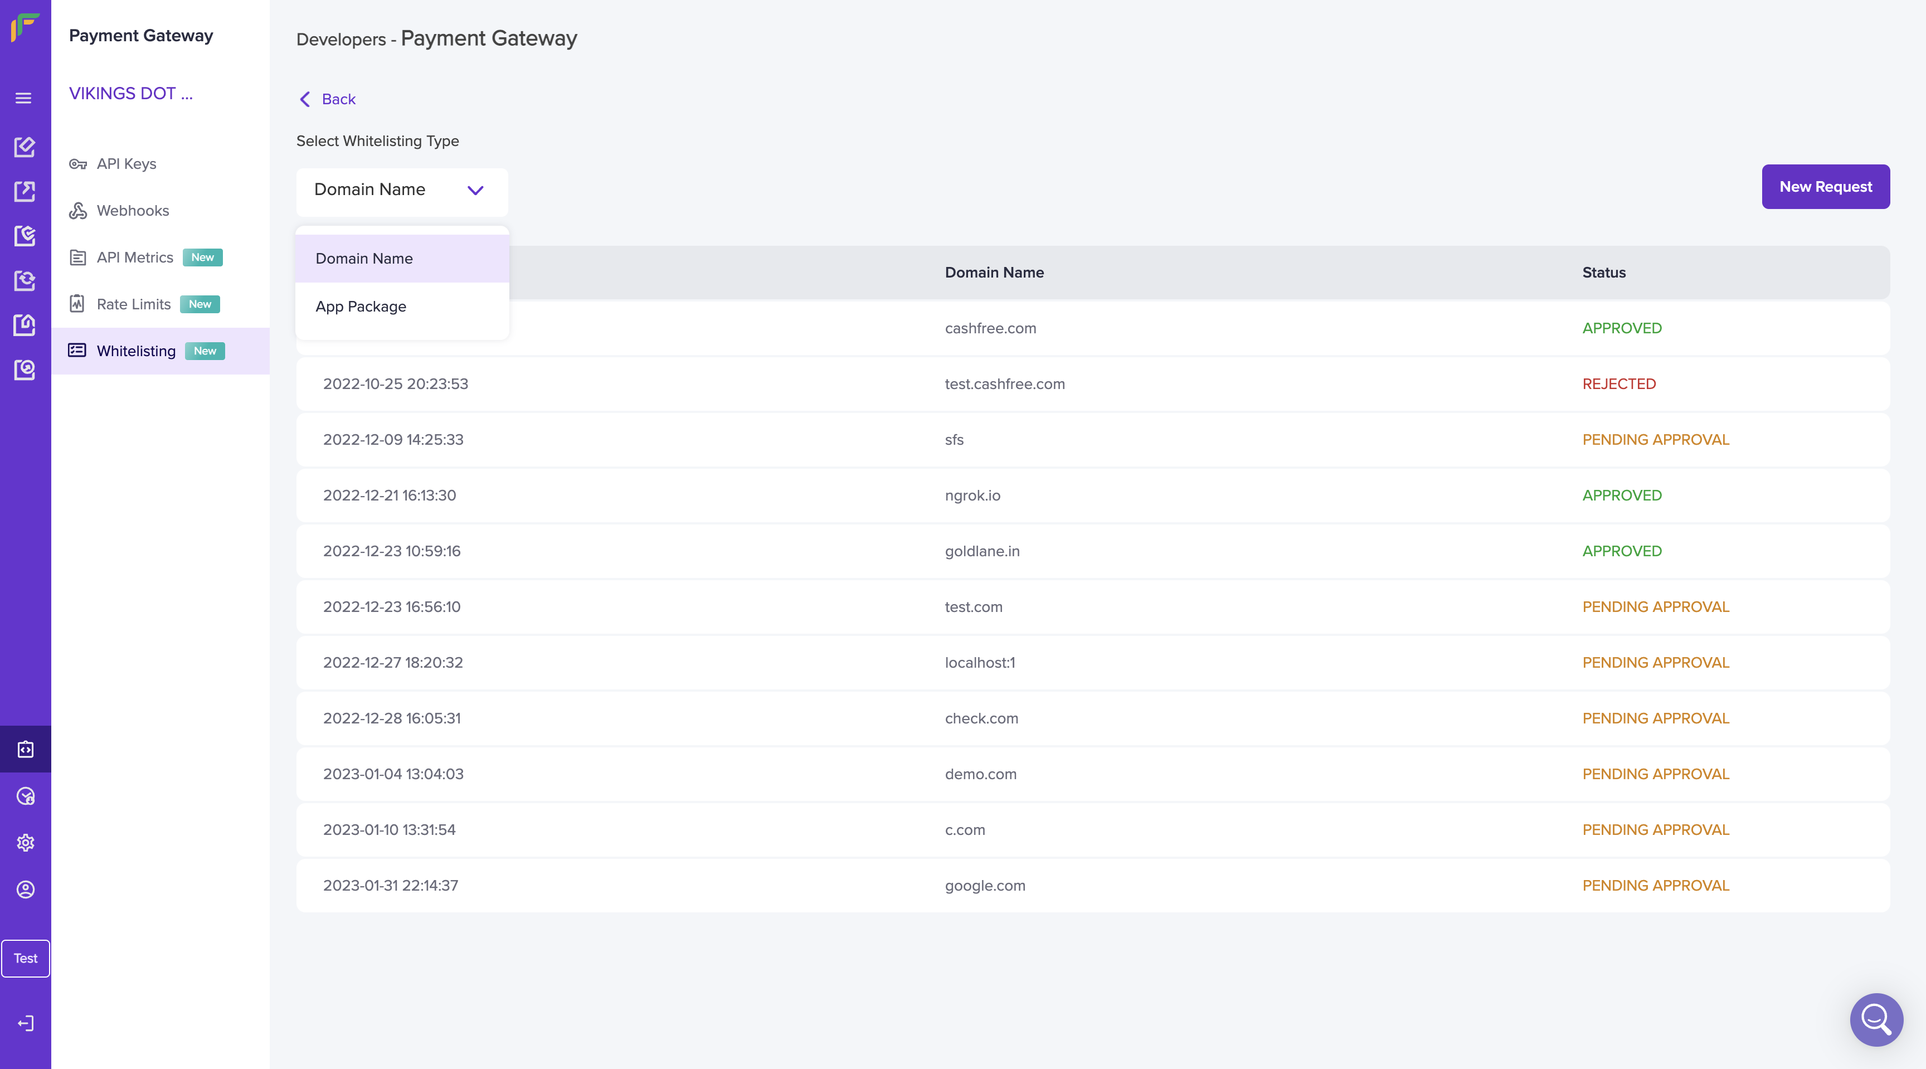This screenshot has height=1069, width=1926.
Task: Open API Keys menu item
Action: point(127,164)
